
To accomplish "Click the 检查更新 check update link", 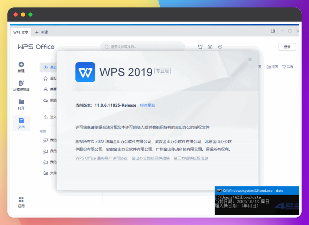I will 147,105.
